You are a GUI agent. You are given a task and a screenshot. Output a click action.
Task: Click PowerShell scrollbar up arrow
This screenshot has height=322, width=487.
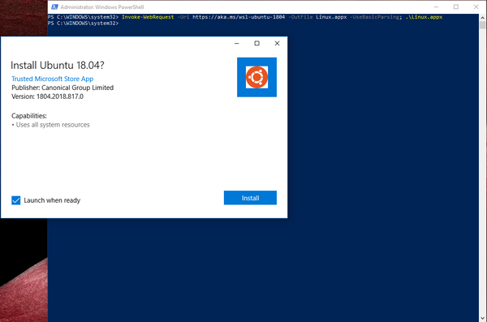click(x=482, y=18)
